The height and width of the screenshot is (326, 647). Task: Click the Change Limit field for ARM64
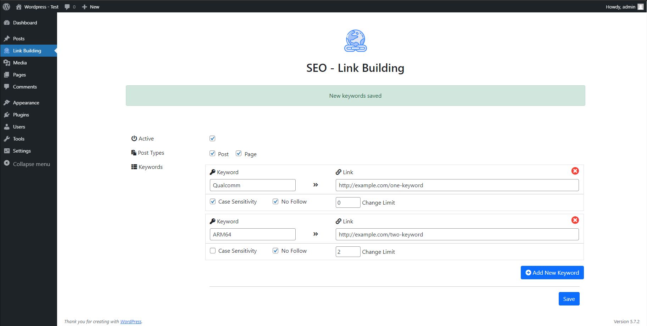click(x=347, y=252)
